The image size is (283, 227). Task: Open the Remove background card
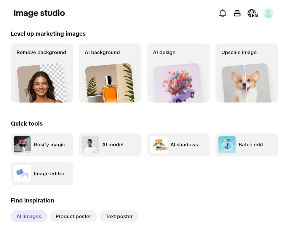point(42,73)
